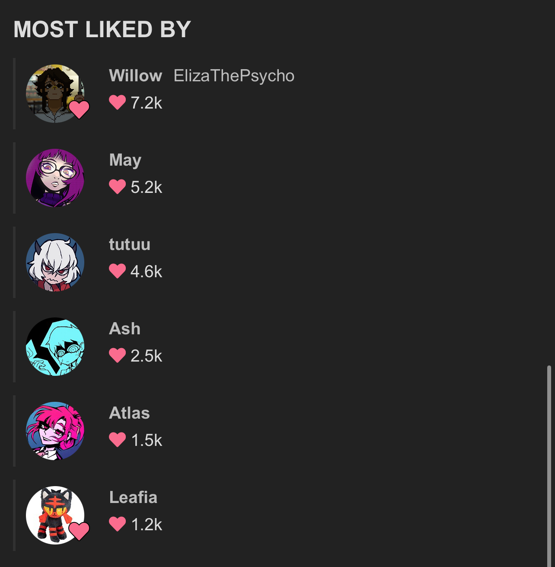Open May's purple-haired avatar
Image resolution: width=555 pixels, height=567 pixels.
pos(55,178)
